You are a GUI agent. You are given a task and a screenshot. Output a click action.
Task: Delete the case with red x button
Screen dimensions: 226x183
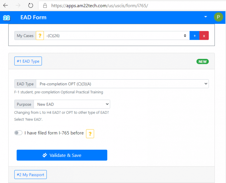(204, 35)
